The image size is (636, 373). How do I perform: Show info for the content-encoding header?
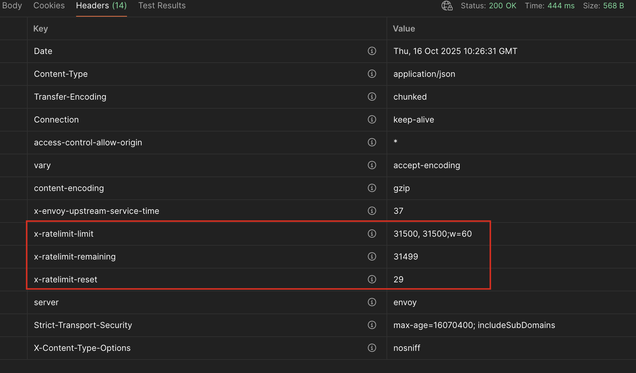(x=372, y=188)
